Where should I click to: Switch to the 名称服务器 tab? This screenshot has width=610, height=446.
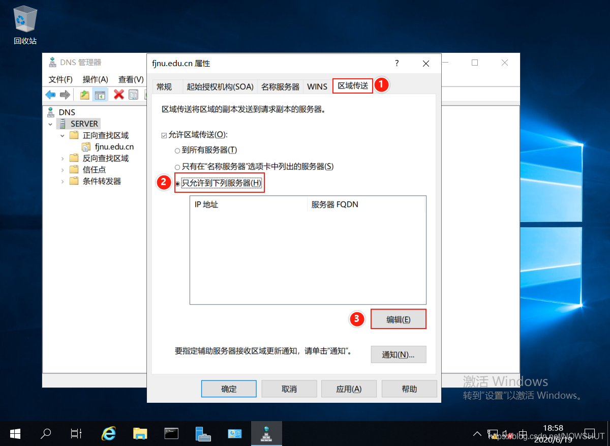coord(280,86)
